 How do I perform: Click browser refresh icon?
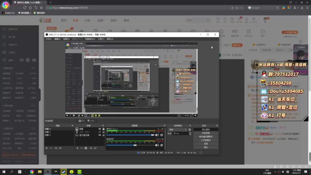click(x=25, y=8)
